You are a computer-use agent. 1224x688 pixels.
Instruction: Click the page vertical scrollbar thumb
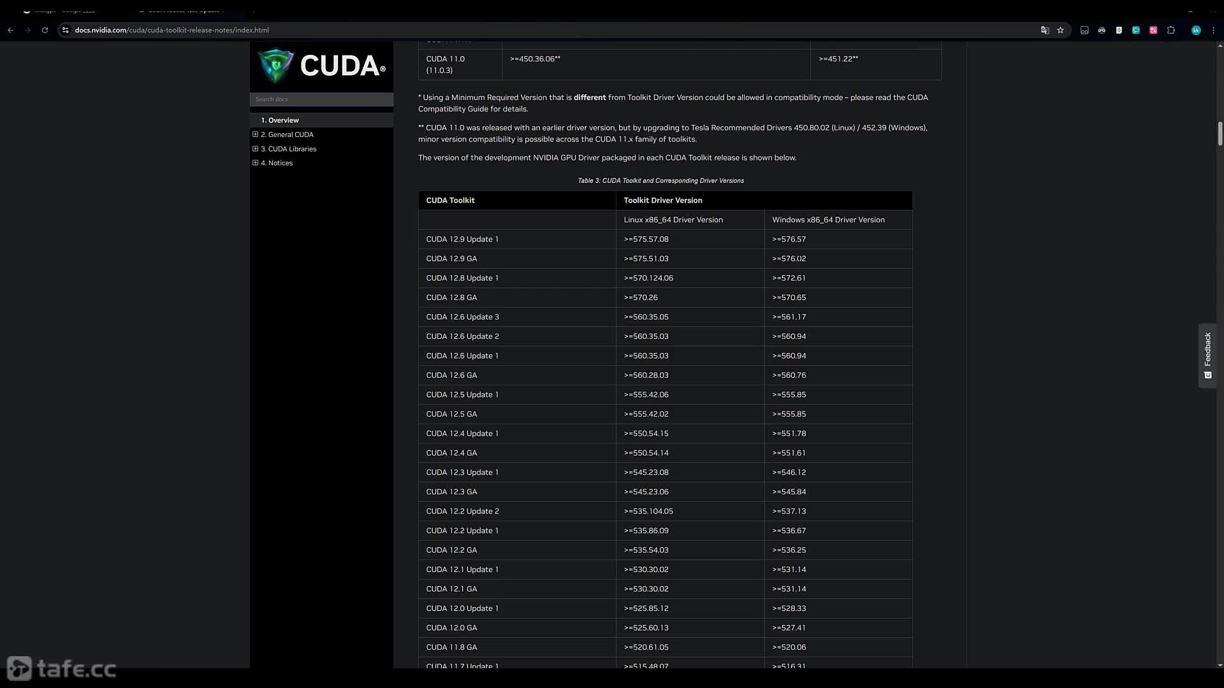1220,134
